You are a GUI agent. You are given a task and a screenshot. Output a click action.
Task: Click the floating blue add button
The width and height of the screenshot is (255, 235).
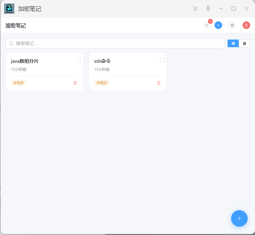coord(239,218)
